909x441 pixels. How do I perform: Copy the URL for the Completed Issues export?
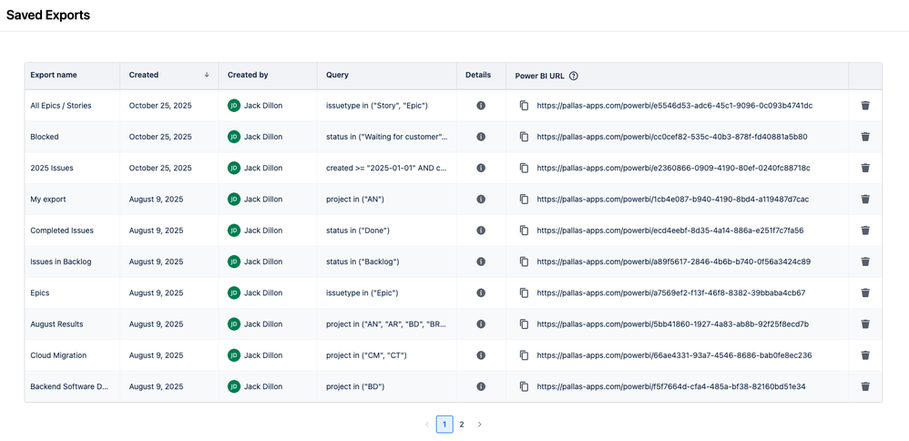[524, 231]
